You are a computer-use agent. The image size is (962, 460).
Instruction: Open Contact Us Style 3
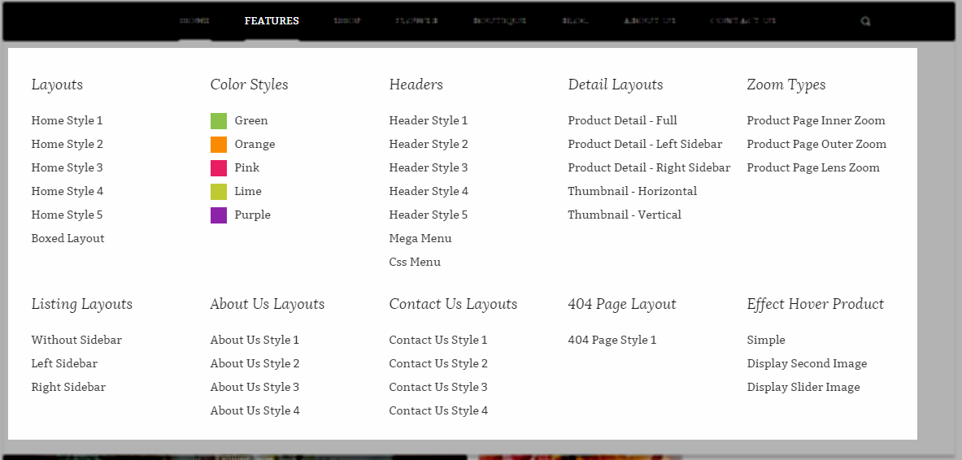click(x=438, y=387)
